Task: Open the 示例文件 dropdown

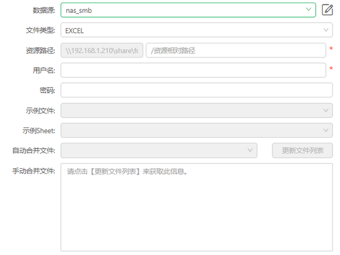Action: pos(197,110)
